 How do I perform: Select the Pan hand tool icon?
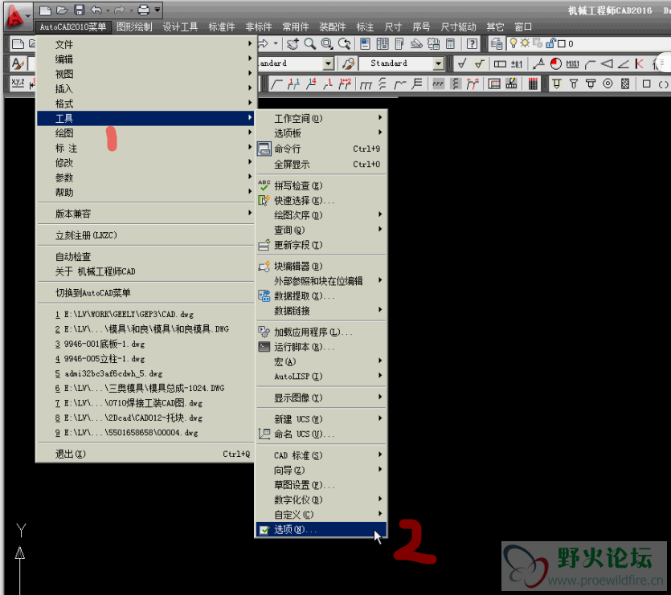(293, 43)
